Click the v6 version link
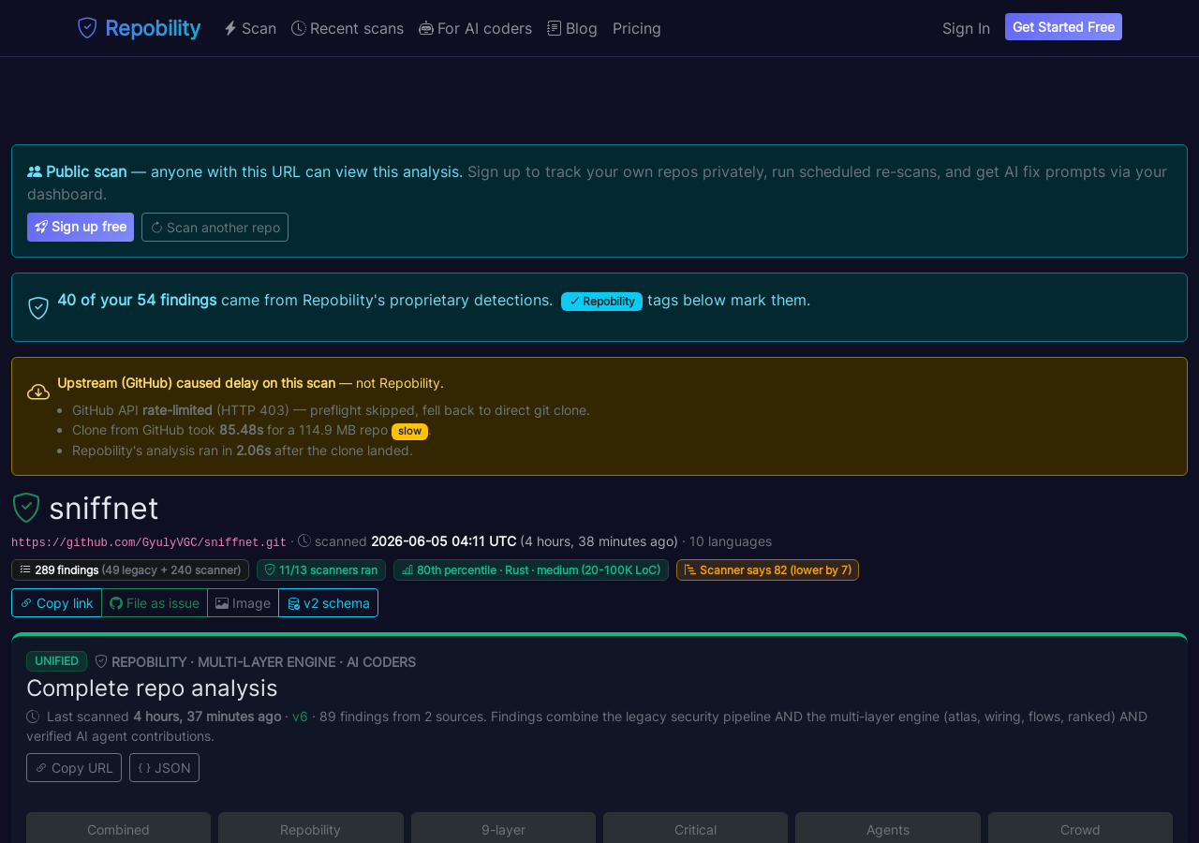 pyautogui.click(x=300, y=717)
